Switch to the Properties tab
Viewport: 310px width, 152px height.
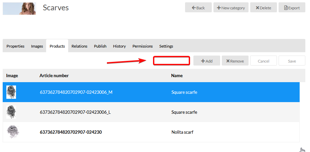(x=15, y=46)
